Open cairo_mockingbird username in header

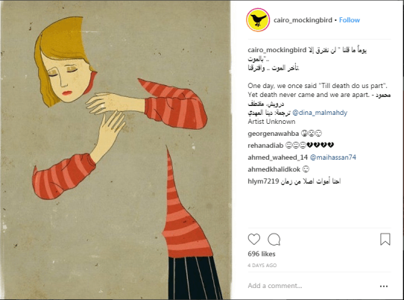point(303,20)
